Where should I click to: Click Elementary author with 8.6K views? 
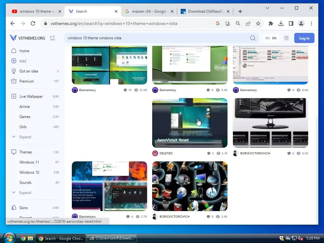248,90
